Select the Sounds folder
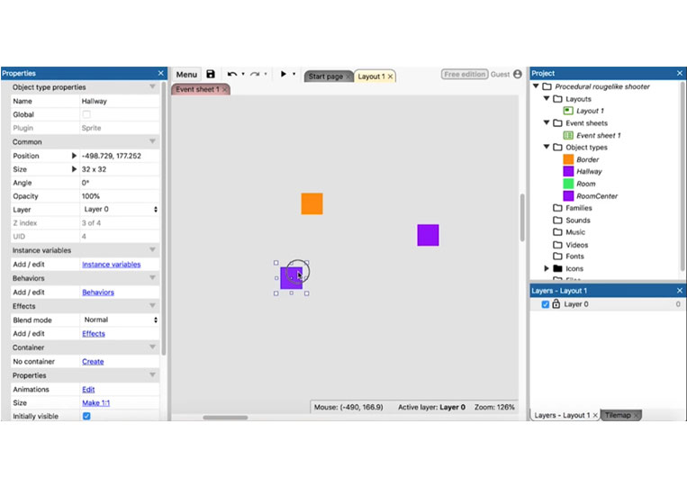The height and width of the screenshot is (487, 687). (572, 220)
